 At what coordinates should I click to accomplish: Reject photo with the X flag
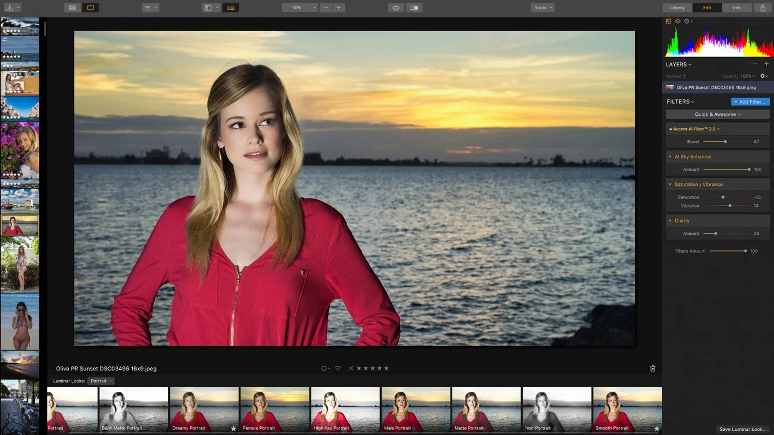coord(351,368)
